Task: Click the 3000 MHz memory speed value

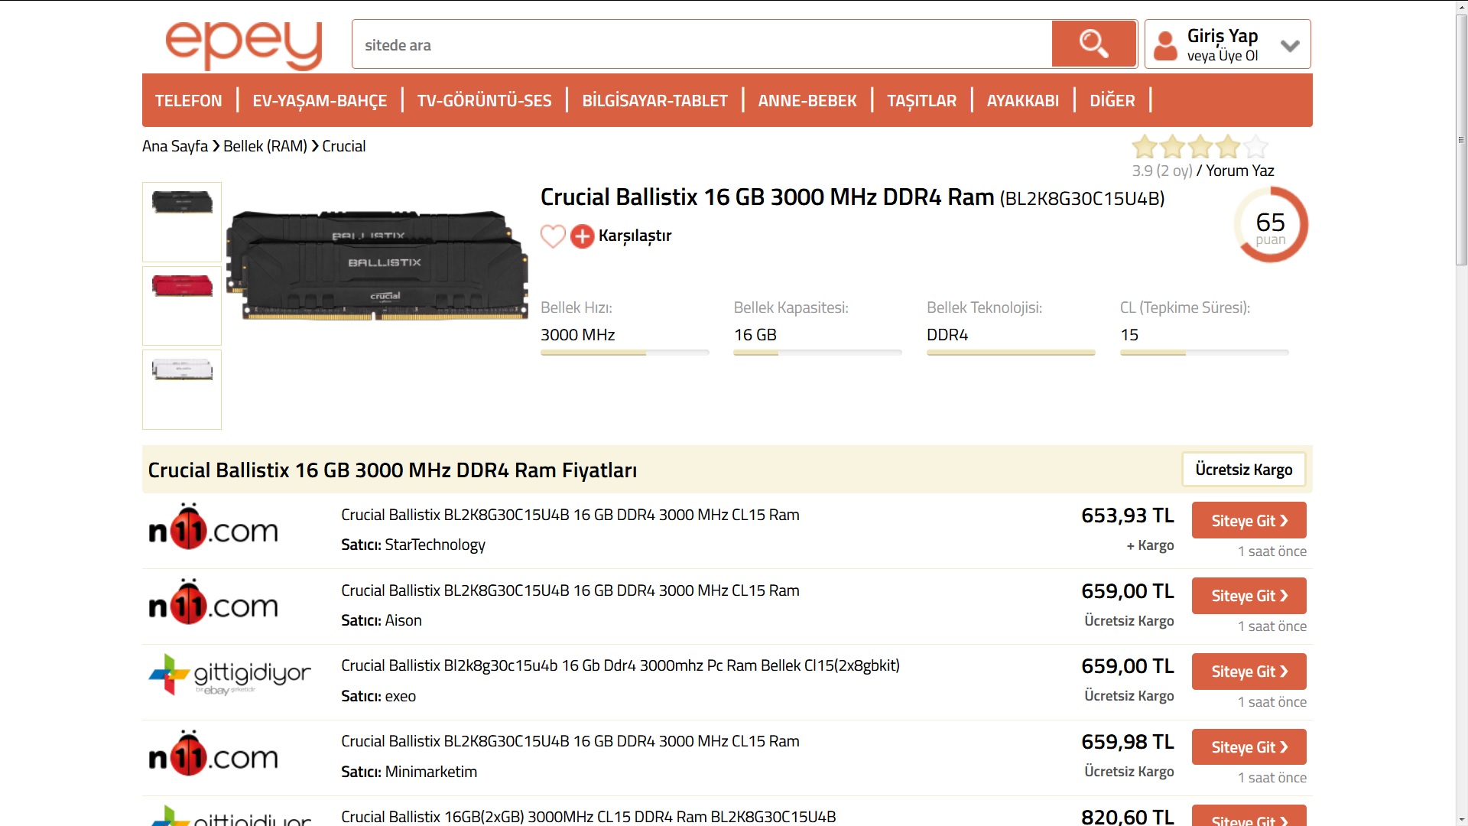Action: [x=578, y=335]
